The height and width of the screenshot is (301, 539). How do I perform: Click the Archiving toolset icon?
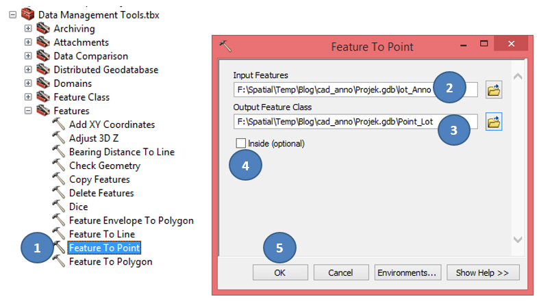(x=43, y=29)
